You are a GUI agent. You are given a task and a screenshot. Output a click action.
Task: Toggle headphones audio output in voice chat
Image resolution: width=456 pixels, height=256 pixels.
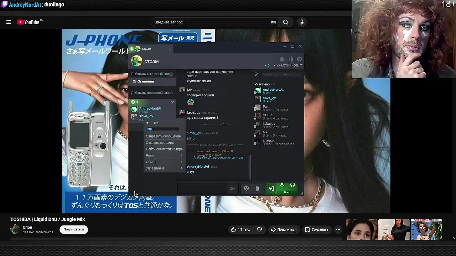click(292, 185)
